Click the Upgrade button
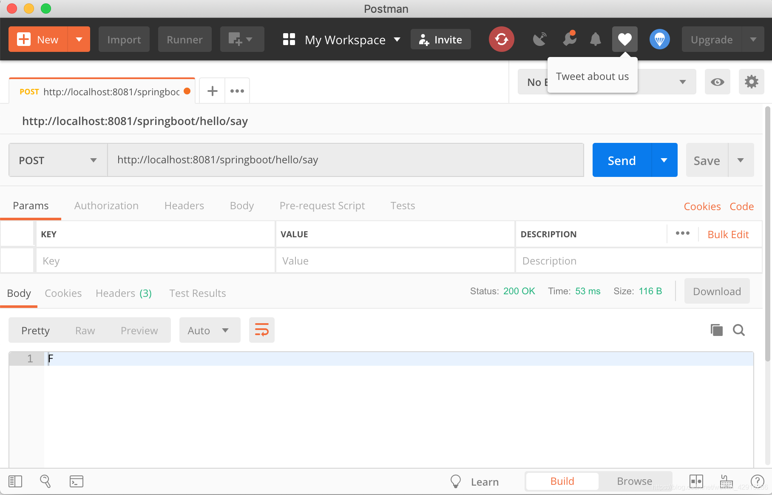The height and width of the screenshot is (495, 772). click(712, 39)
